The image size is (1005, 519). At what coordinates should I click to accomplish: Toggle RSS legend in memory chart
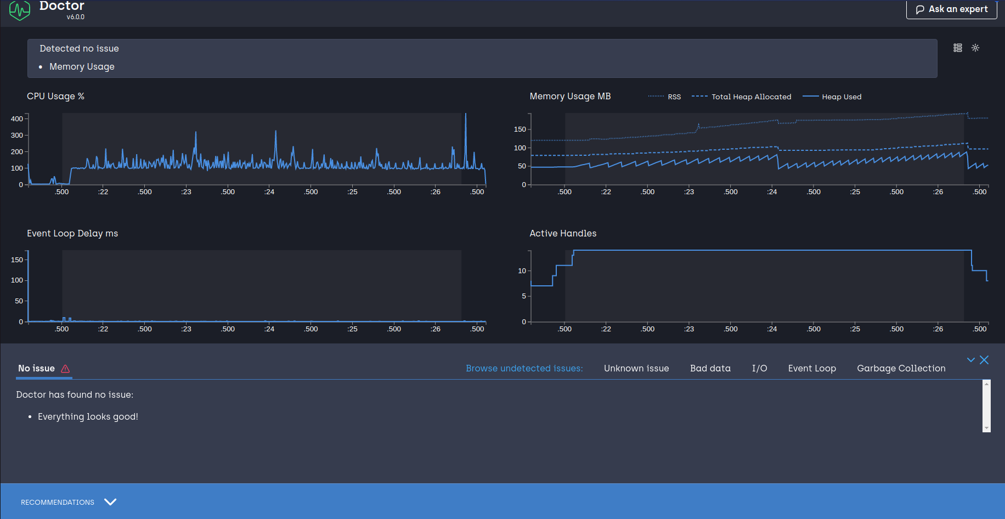tap(664, 97)
